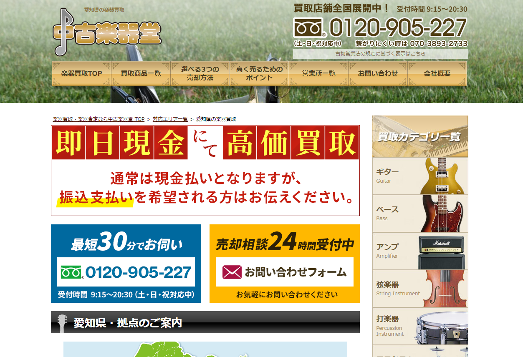The width and height of the screenshot is (523, 357).
Task: Open 楽器買取TOP menu item
Action: pyautogui.click(x=81, y=73)
